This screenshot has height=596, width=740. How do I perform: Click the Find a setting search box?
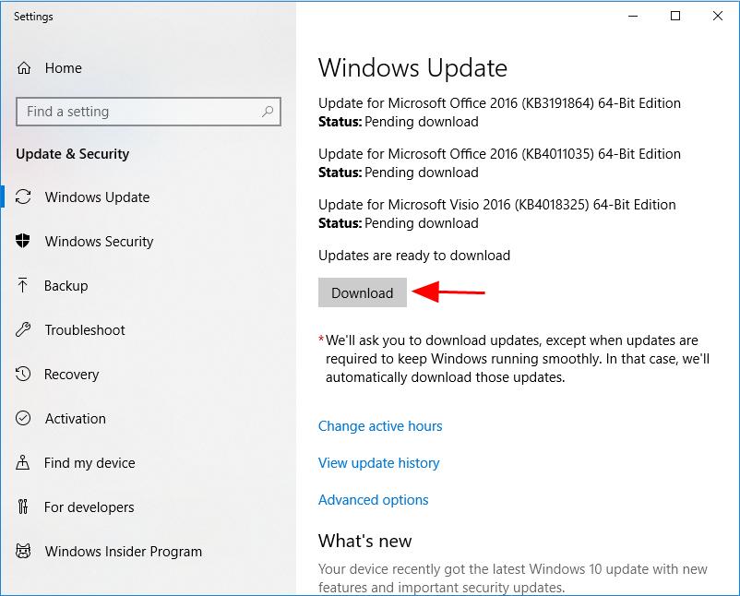(149, 112)
